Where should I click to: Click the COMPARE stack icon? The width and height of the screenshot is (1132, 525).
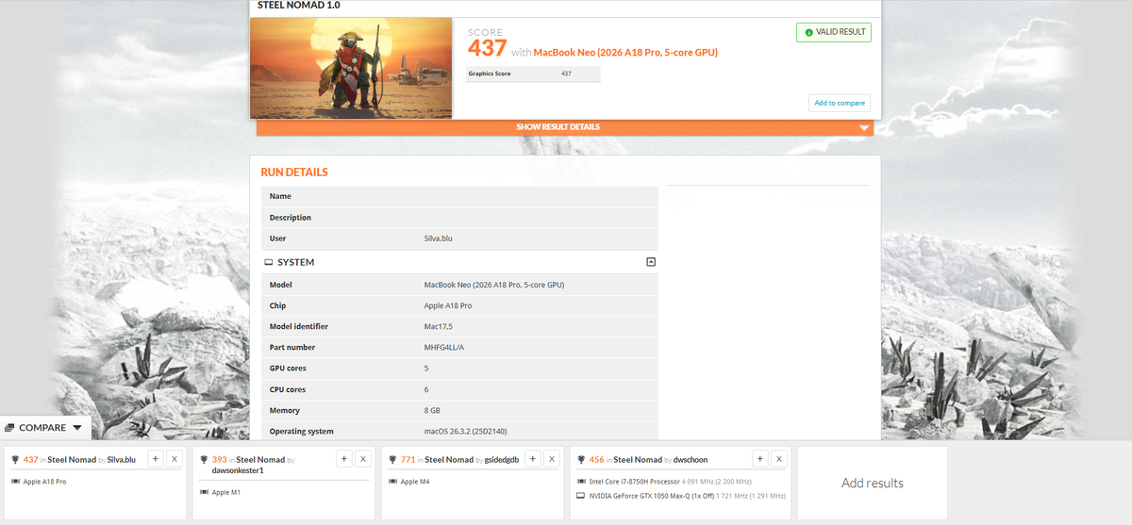pyautogui.click(x=9, y=428)
